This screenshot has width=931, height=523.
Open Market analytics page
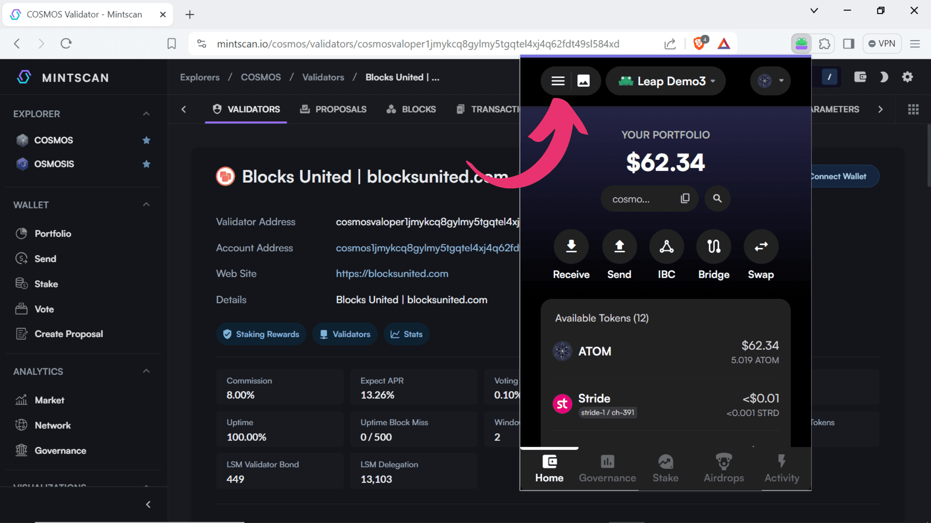pyautogui.click(x=49, y=400)
